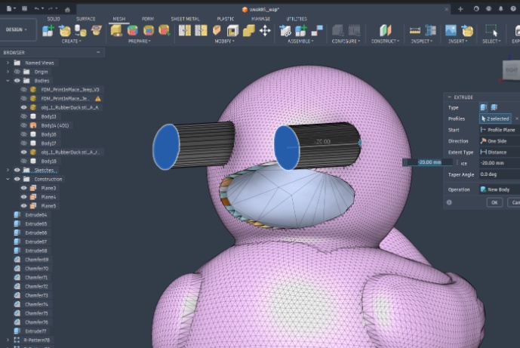
Task: Click the Combine icon in Modify group
Action: point(249,30)
